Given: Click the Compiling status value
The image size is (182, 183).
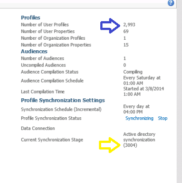Looking at the screenshot, I should [x=133, y=72].
